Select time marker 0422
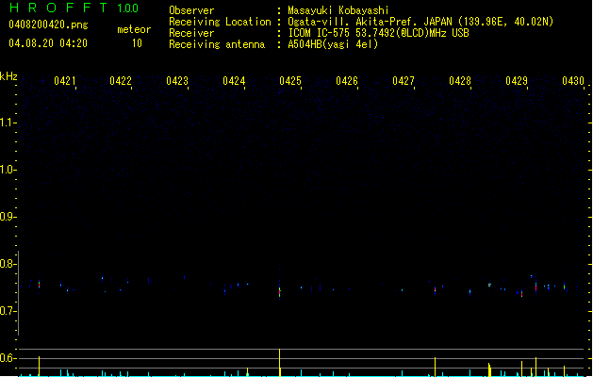 click(121, 81)
